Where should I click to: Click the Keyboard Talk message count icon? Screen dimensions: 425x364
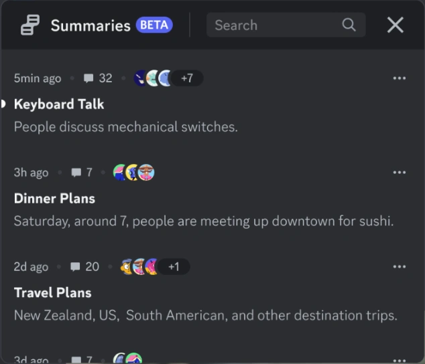point(88,78)
